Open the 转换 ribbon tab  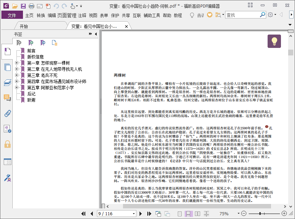(x=41, y=15)
